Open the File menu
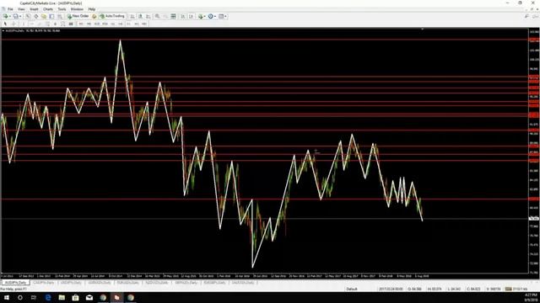Screen dimensions: 540x303 (x=10, y=9)
